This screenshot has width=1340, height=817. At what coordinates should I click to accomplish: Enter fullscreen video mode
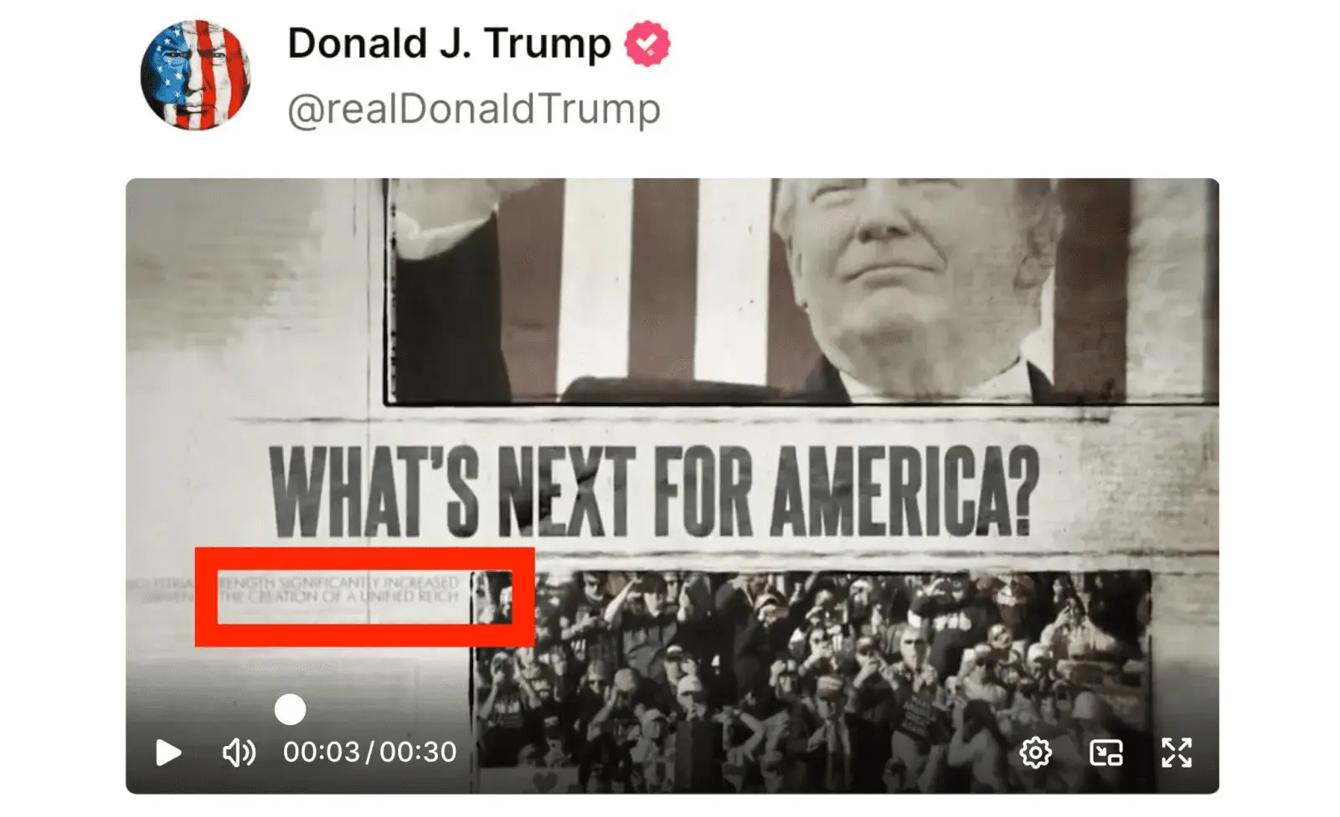click(1177, 753)
